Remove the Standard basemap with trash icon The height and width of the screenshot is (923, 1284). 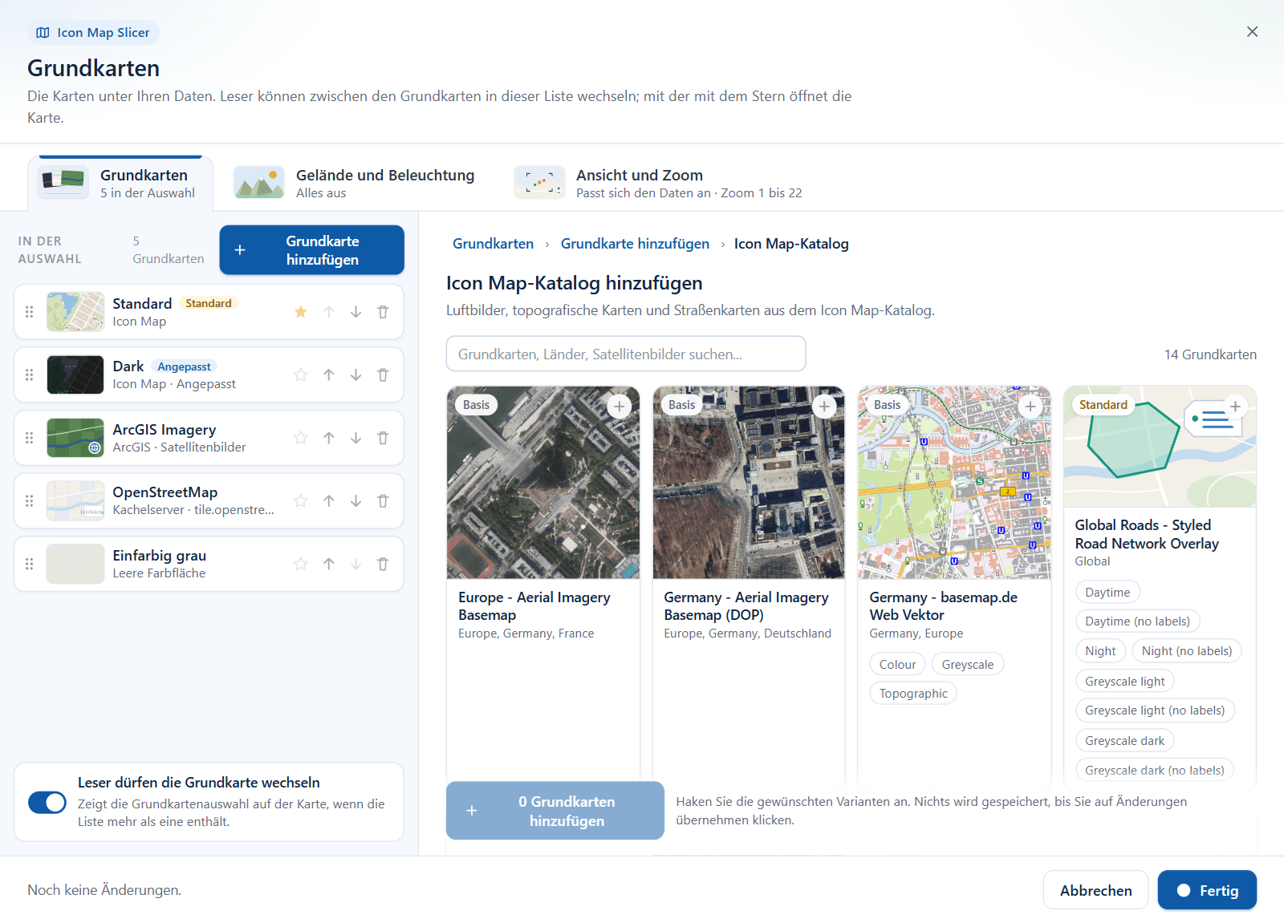[383, 312]
